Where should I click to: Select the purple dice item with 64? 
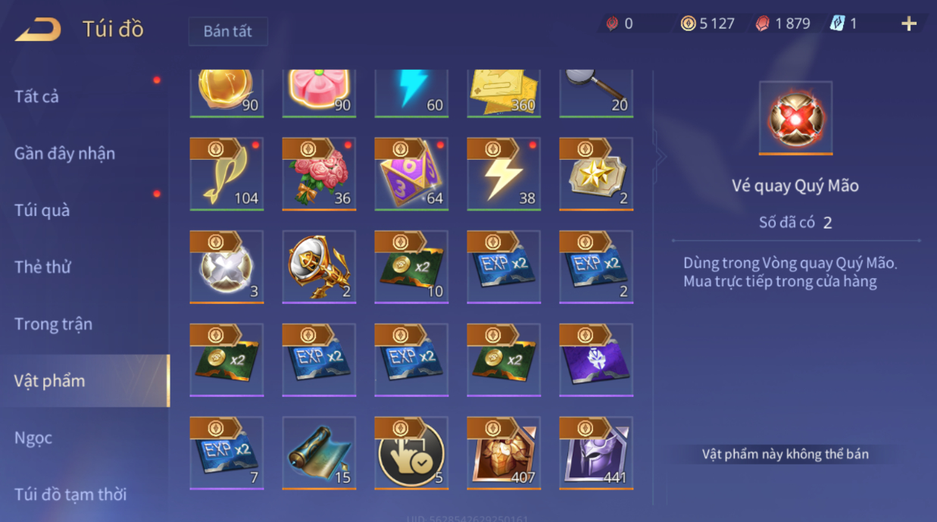(x=411, y=173)
